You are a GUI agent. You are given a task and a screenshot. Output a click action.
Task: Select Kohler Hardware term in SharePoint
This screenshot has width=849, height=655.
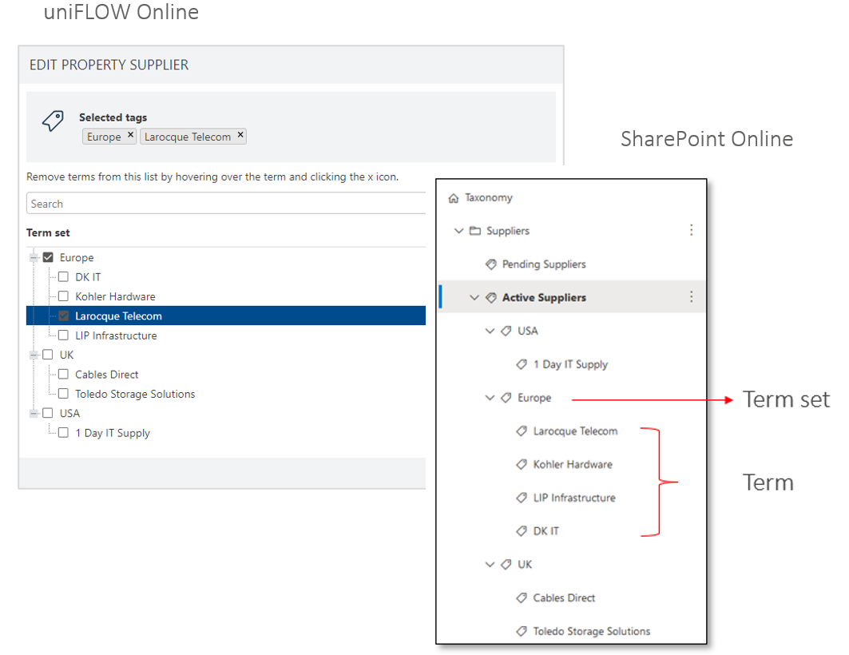(x=573, y=464)
